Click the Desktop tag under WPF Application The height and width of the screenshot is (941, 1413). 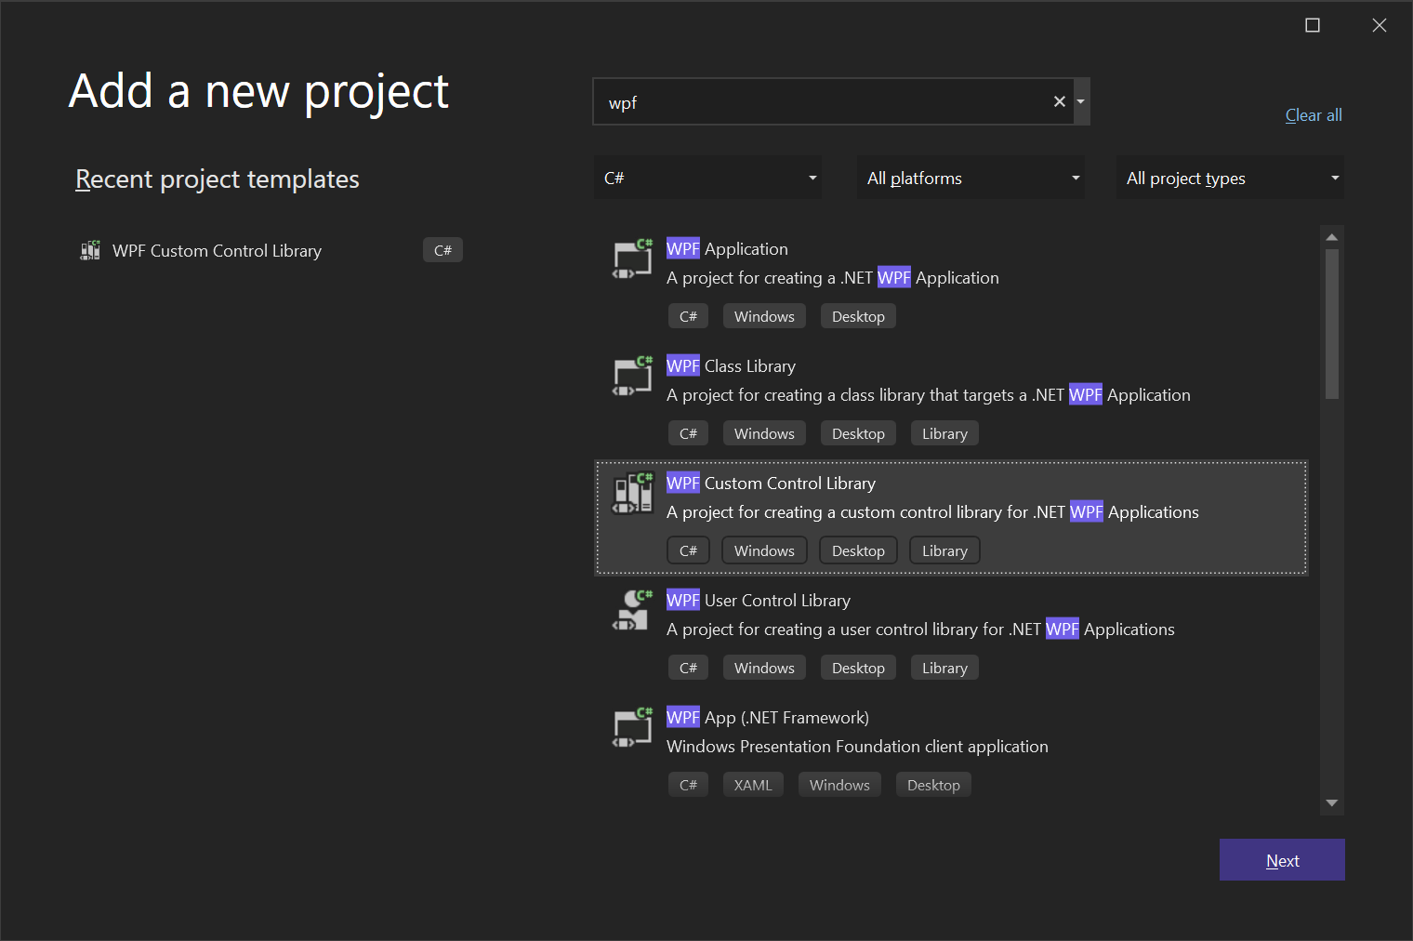click(858, 316)
